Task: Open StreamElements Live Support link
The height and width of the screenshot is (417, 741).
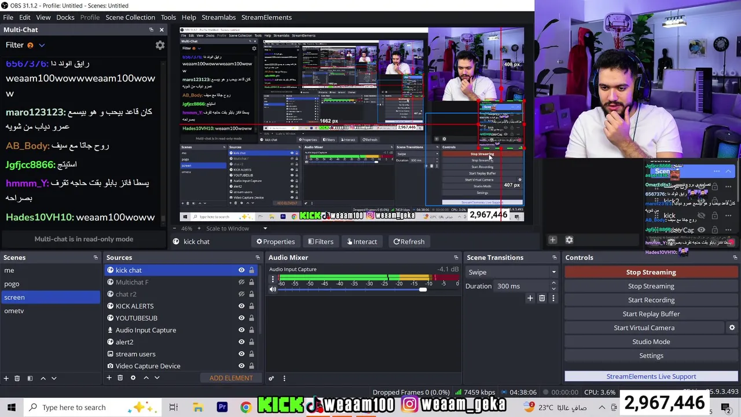Action: (651, 376)
